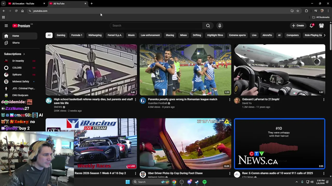
Task: Open the Raw: E-Comm 911 calls title
Action: pyautogui.click(x=278, y=173)
